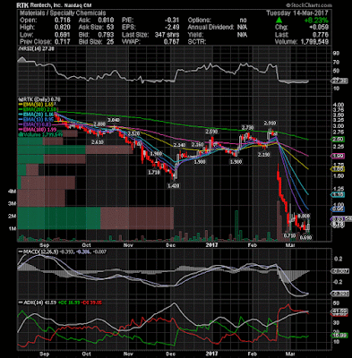Click the EMA(50) 1.65 legend entry

(x=37, y=105)
